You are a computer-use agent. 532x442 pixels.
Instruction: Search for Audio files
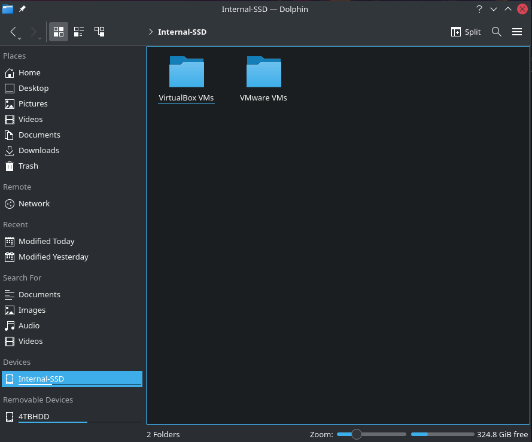point(72,326)
